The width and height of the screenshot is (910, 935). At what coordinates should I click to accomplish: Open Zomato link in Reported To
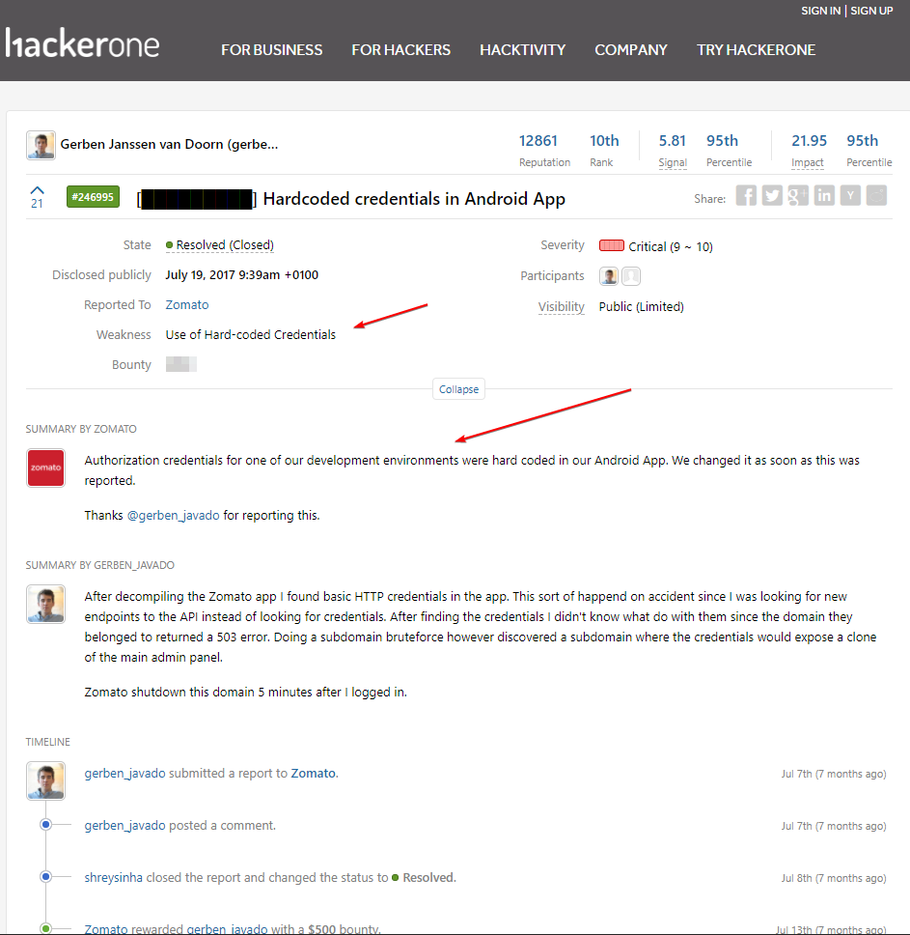(x=187, y=304)
